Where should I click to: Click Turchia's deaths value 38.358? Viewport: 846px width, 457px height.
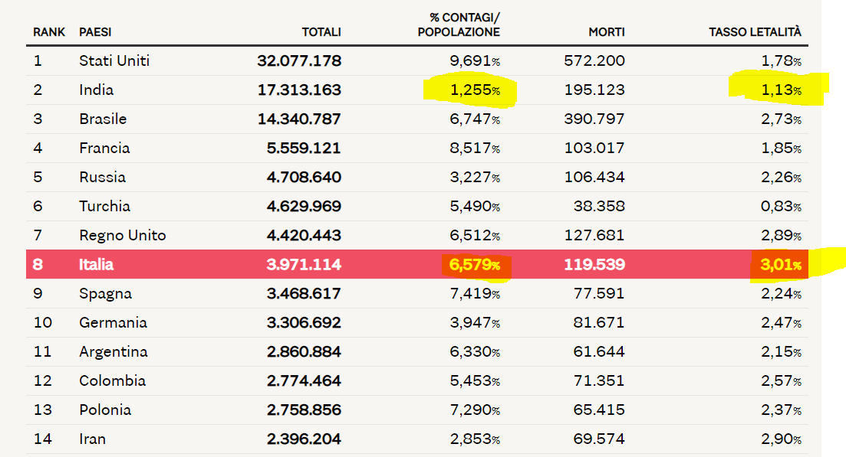pos(599,207)
